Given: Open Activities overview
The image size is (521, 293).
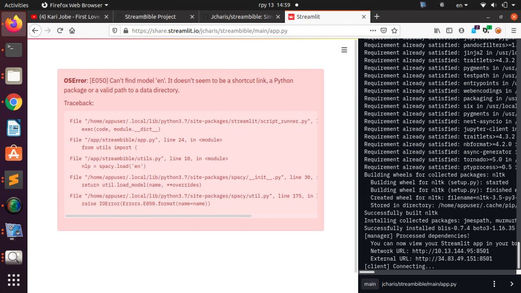Looking at the screenshot, I should (x=16, y=5).
